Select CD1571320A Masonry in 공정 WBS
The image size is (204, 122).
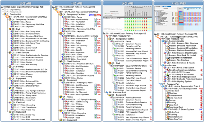point(23,74)
